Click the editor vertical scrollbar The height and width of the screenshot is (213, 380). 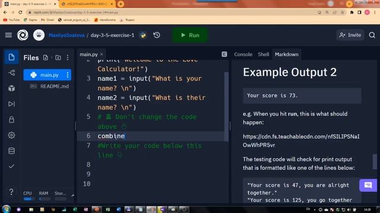tap(226, 106)
